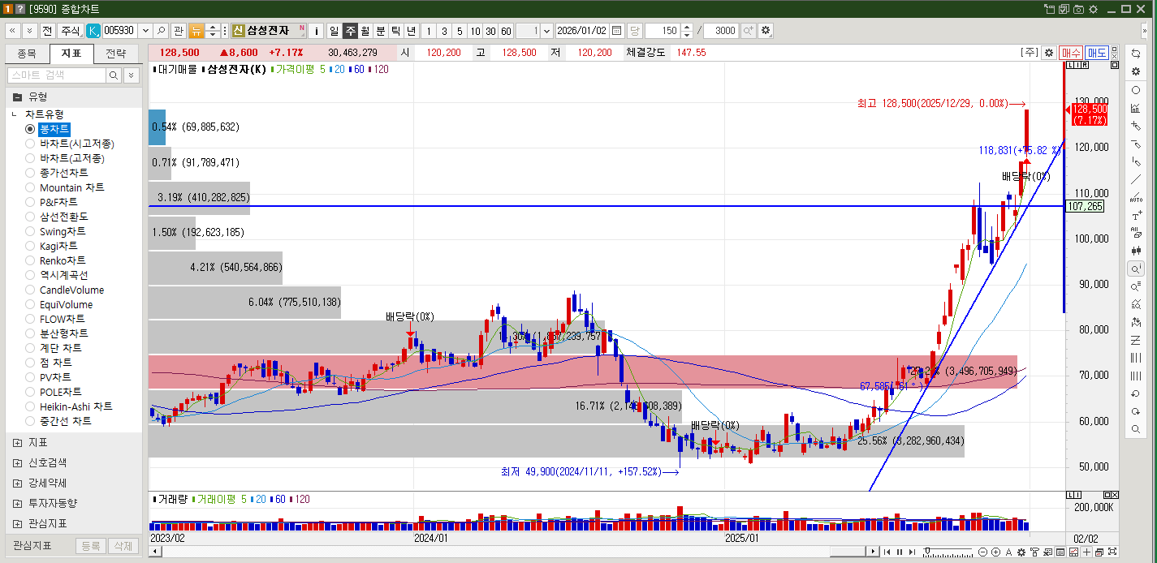Select the text T+ annotation tool

pyautogui.click(x=1136, y=215)
